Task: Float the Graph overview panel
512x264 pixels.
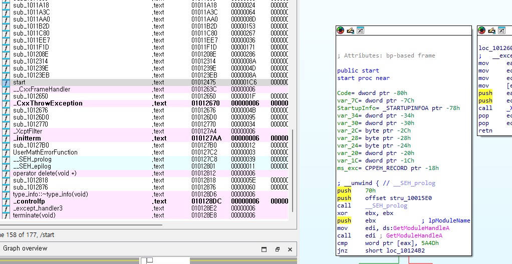Action: (x=277, y=249)
